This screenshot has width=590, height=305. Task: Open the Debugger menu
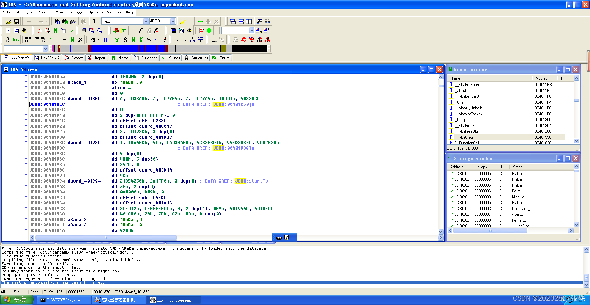point(76,12)
